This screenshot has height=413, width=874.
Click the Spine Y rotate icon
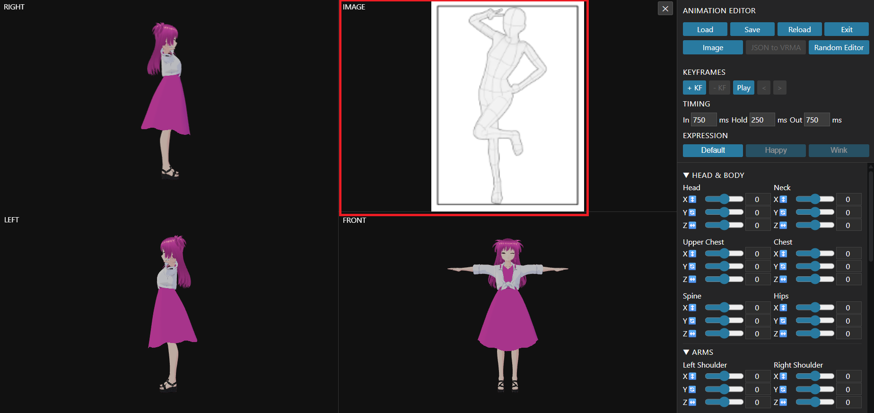[692, 321]
